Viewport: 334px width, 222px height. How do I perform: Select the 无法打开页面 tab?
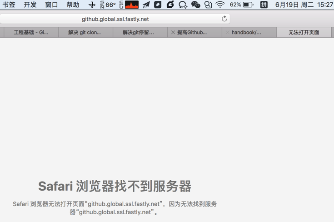click(x=304, y=32)
